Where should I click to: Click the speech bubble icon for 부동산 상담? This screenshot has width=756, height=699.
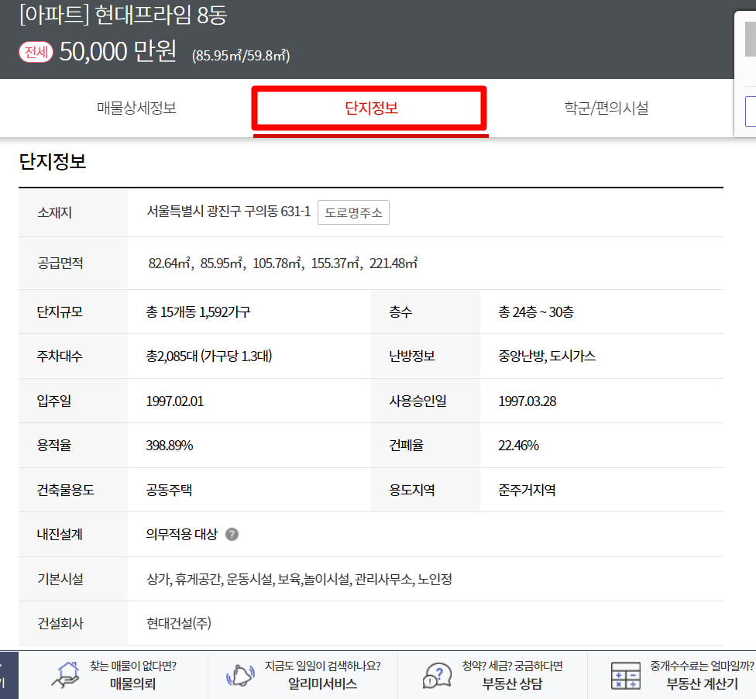click(x=435, y=673)
